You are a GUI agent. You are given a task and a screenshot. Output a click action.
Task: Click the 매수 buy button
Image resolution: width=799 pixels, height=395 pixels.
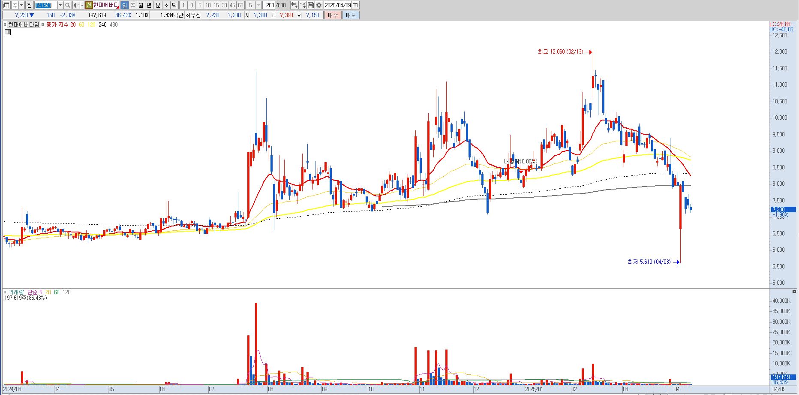(x=333, y=15)
